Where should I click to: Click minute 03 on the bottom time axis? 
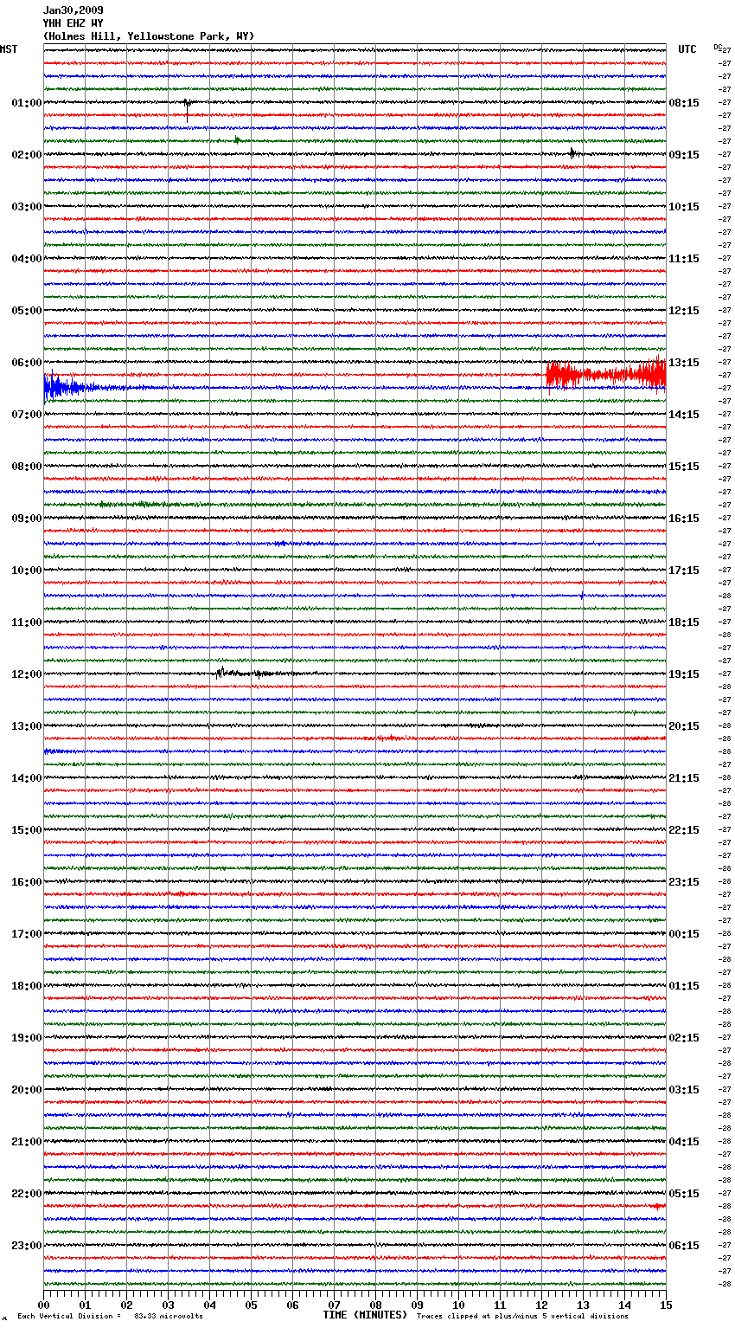pyautogui.click(x=168, y=1305)
